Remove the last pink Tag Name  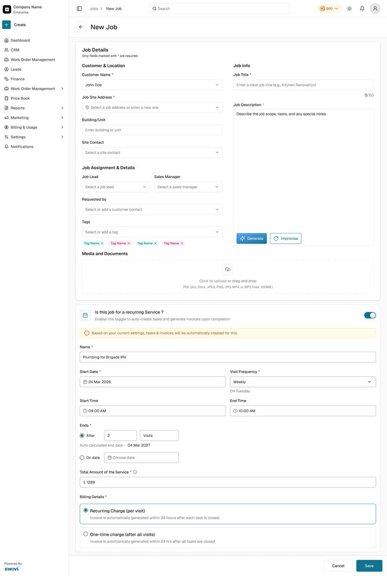182,243
